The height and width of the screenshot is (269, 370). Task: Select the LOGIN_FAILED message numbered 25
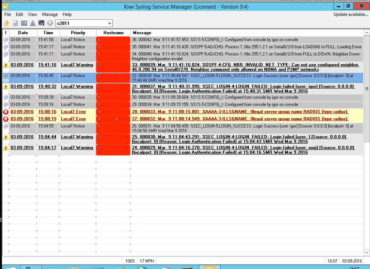[x=247, y=139]
